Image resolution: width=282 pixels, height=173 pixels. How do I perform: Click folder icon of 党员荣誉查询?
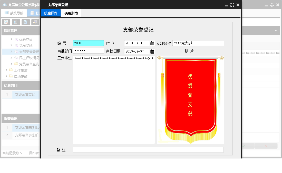click(x=16, y=64)
